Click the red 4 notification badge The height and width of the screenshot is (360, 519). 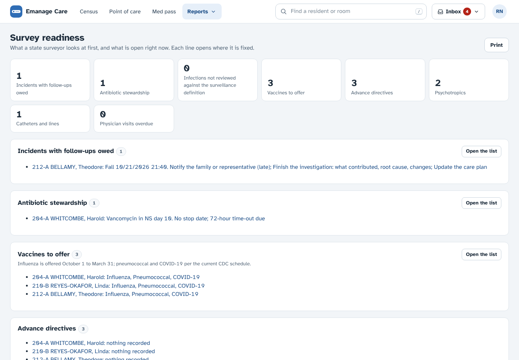pos(467,12)
